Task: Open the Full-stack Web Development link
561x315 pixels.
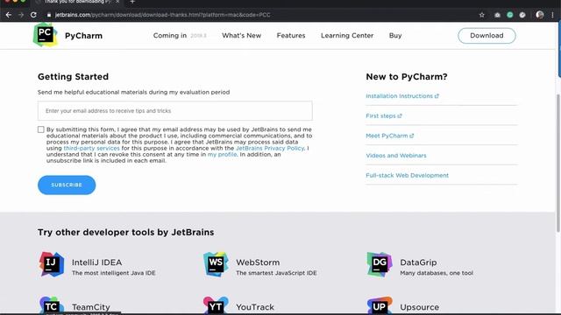Action: pos(407,175)
